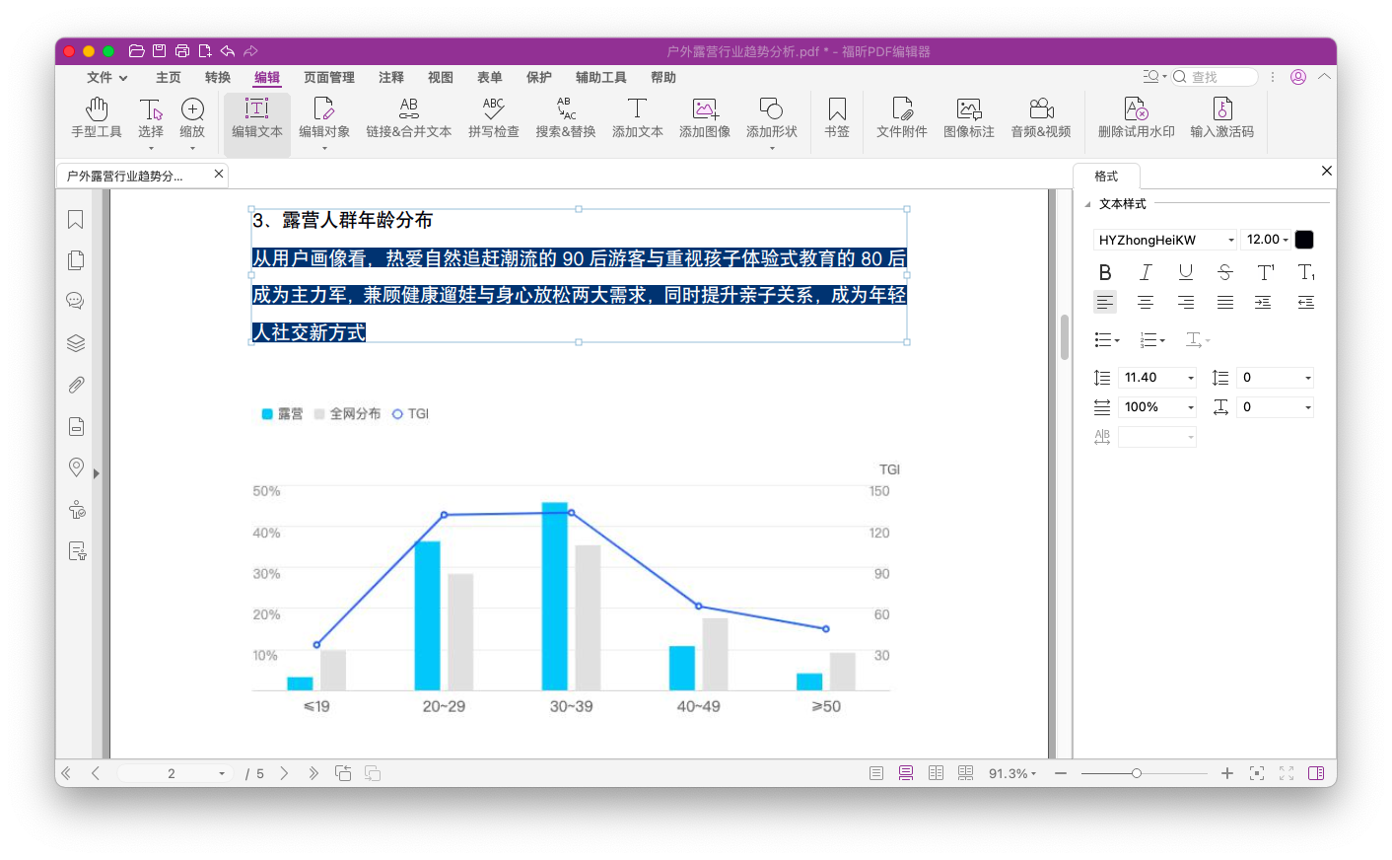Open the comments panel in left sidebar
Viewport: 1392px width, 860px height.
pos(76,301)
